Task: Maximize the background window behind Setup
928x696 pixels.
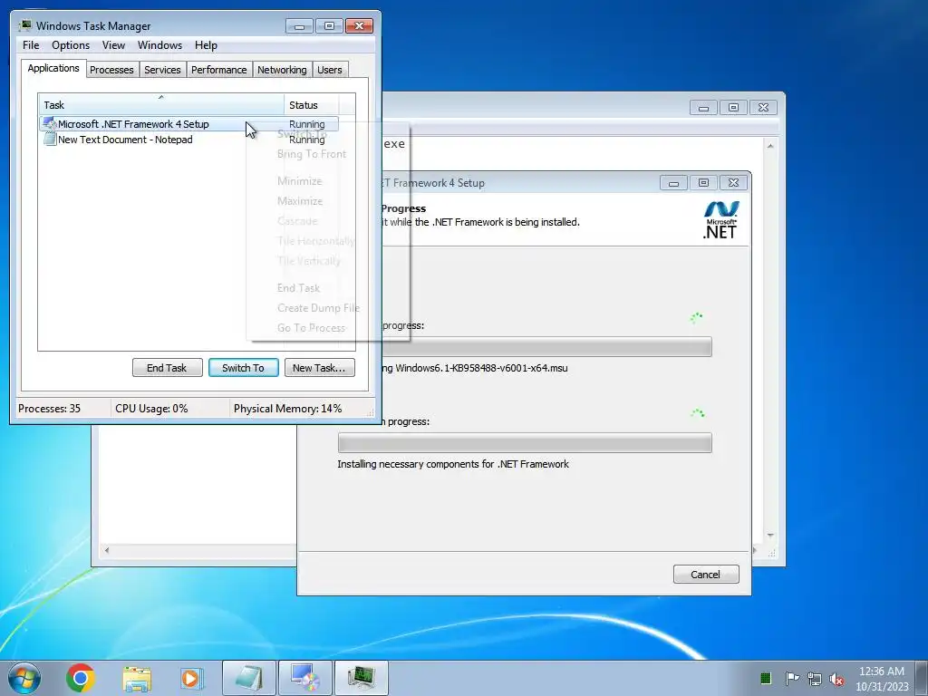Action: click(733, 108)
